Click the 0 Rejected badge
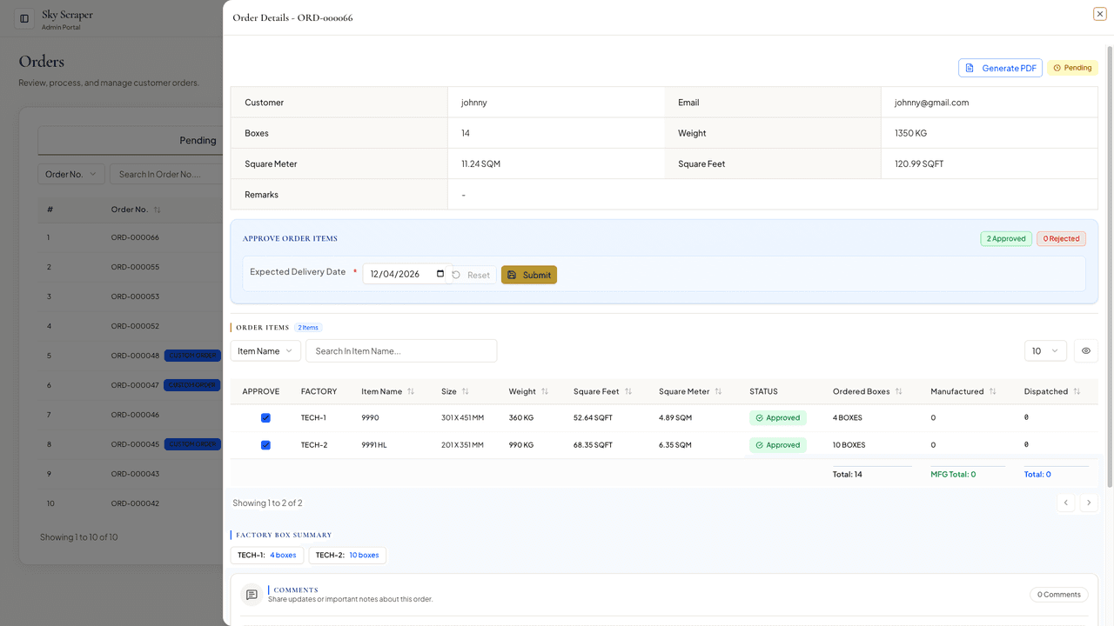Screen dimensions: 1114x626 pos(1061,238)
